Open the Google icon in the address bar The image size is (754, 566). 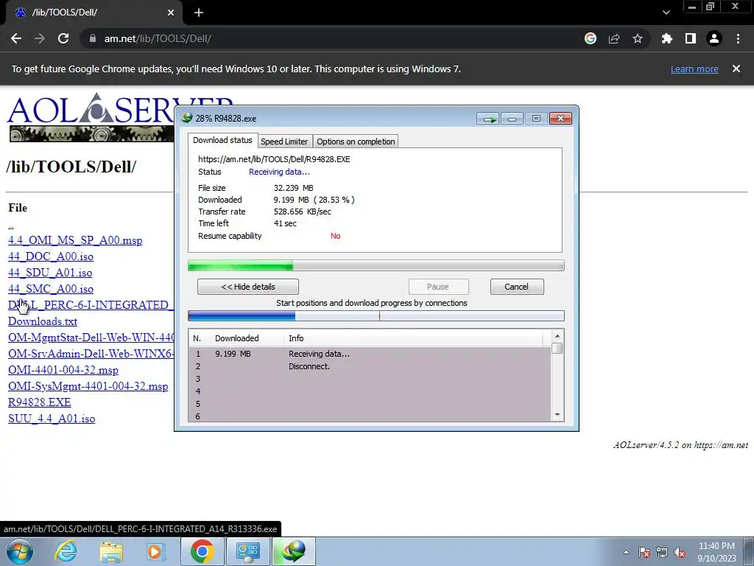coord(591,38)
